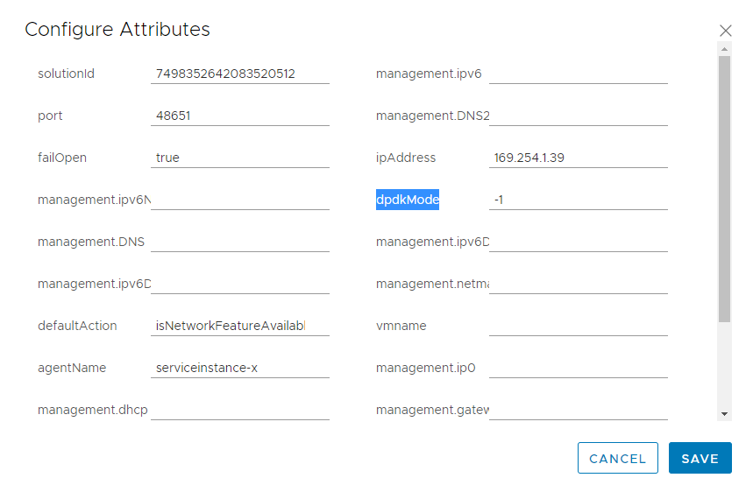Image resolution: width=753 pixels, height=492 pixels.
Task: Click the management.ip0 input field
Action: coord(578,368)
